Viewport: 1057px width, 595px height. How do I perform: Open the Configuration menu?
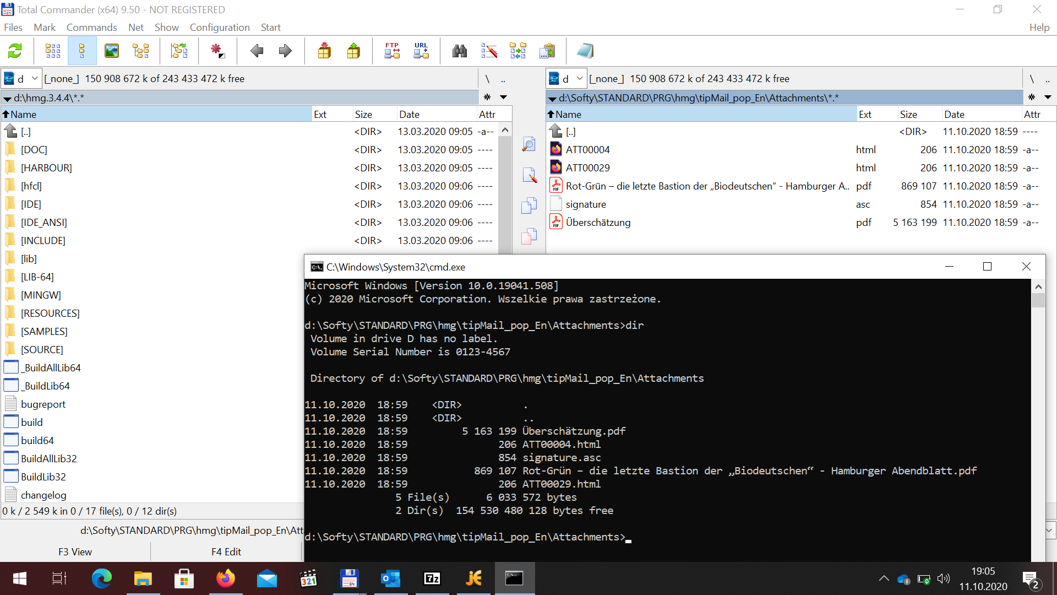coord(220,28)
